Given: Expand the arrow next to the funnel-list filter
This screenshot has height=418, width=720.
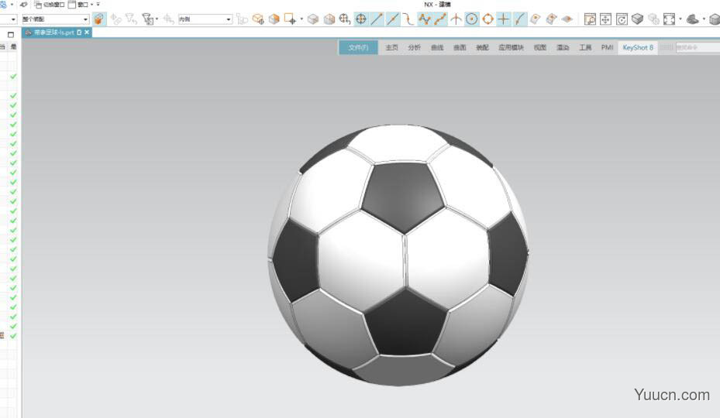Looking at the screenshot, I should point(157,19).
